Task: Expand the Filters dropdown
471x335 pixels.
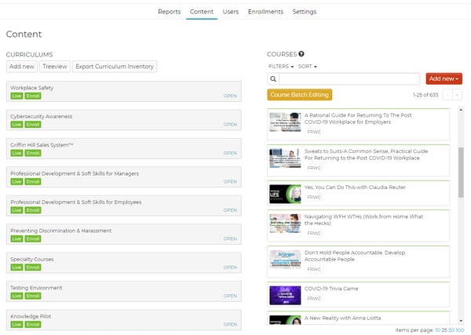Action: coord(280,67)
